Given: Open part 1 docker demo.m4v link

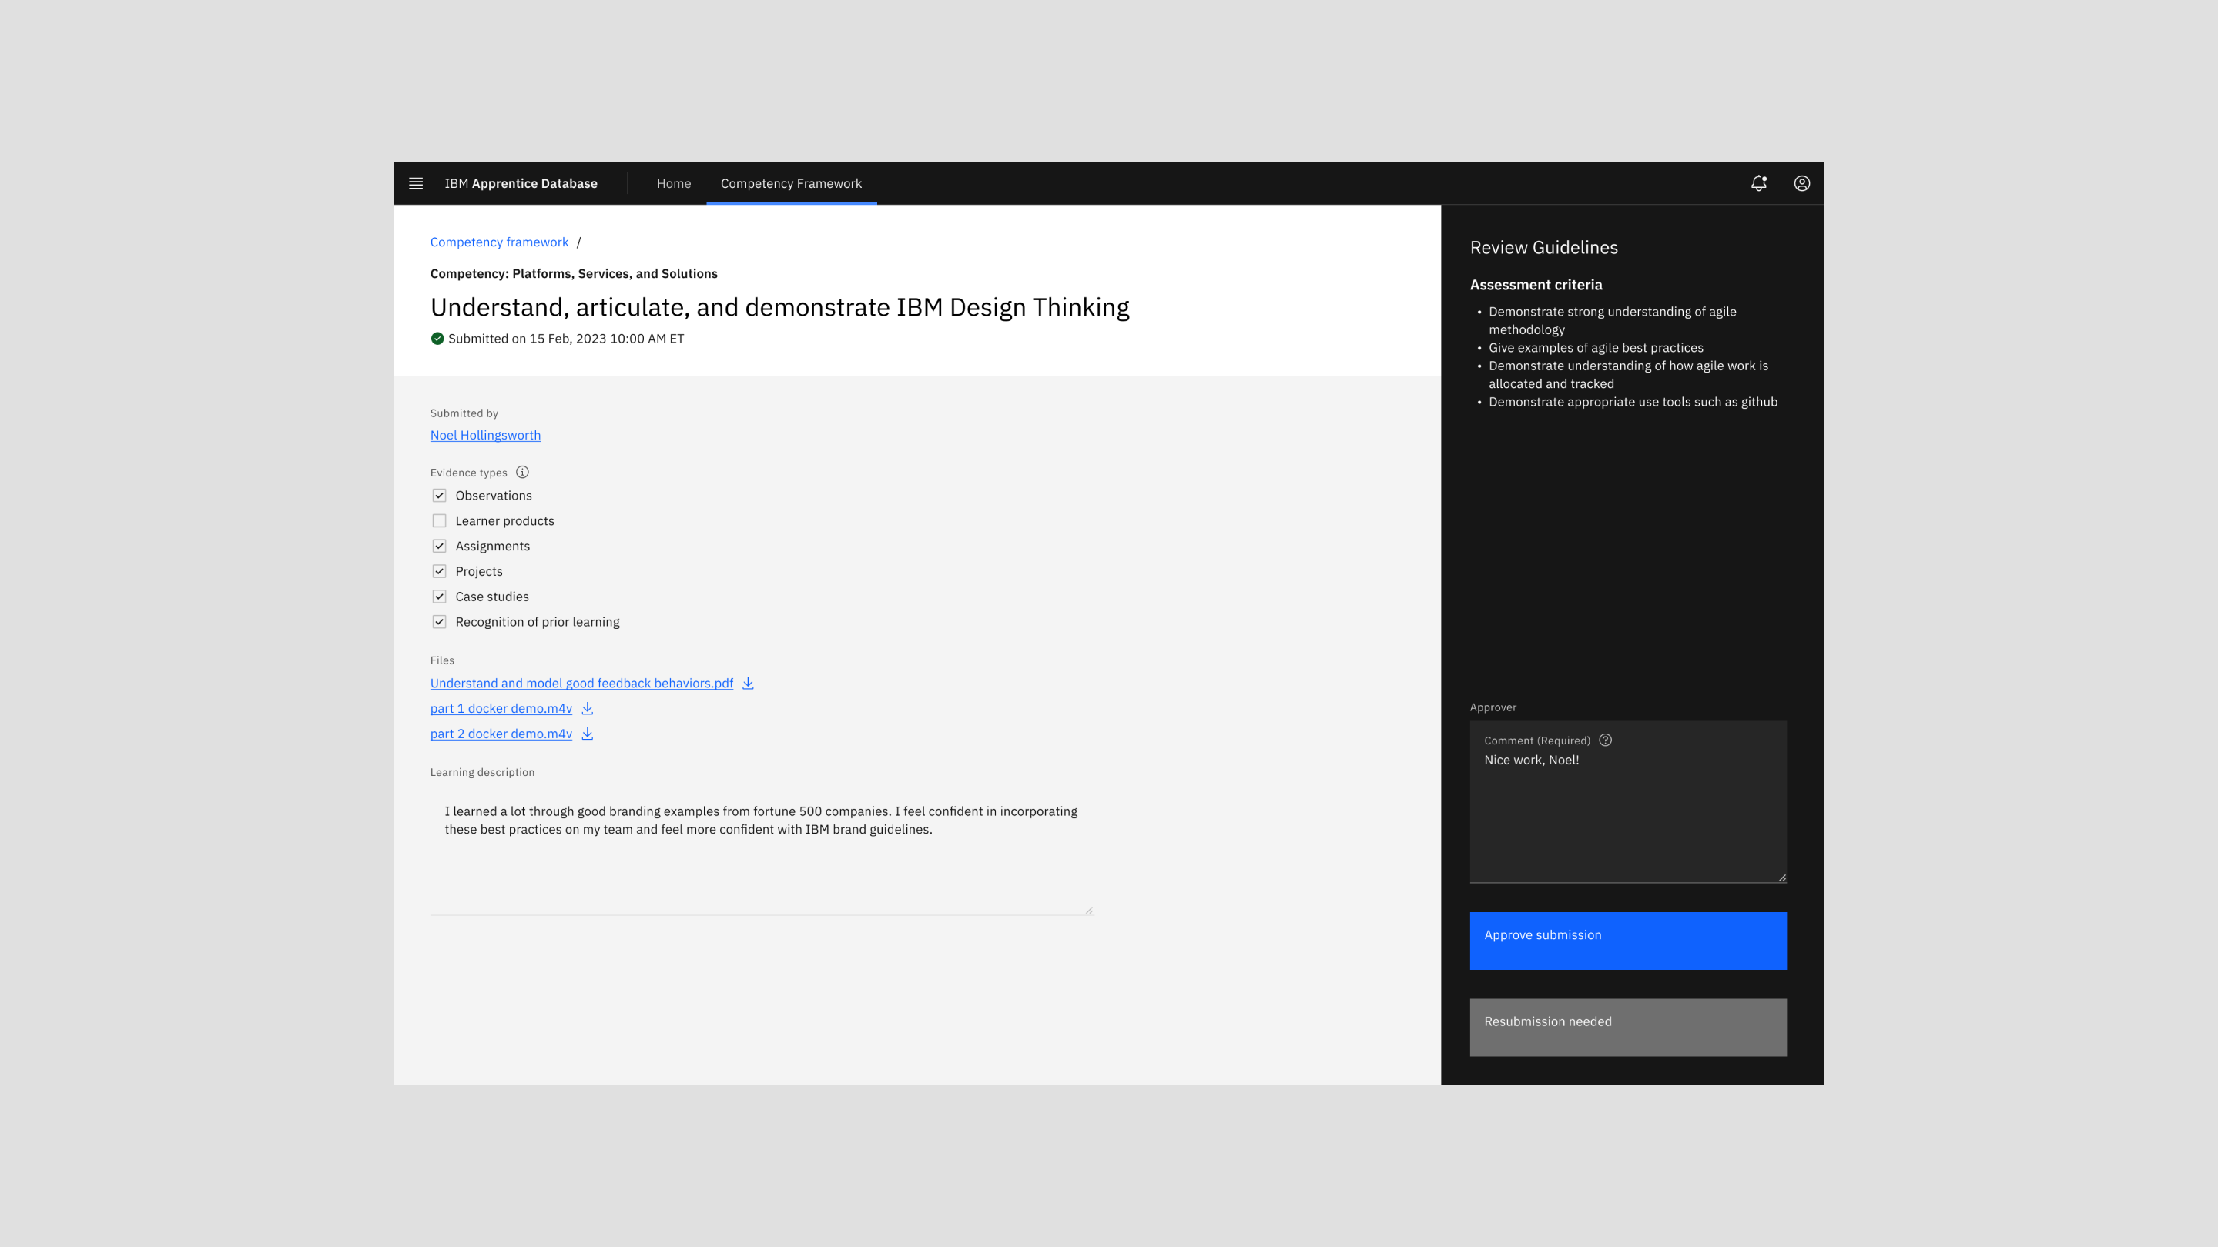Looking at the screenshot, I should (501, 708).
